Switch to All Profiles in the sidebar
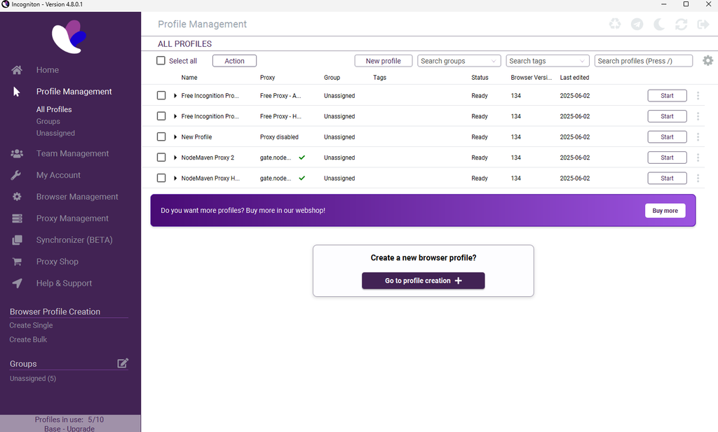 click(x=54, y=109)
